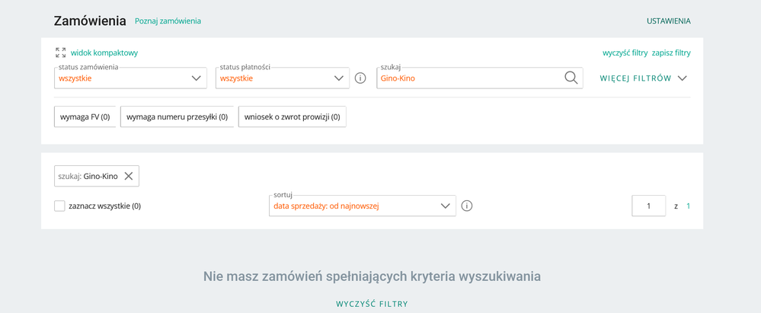
Task: Expand 'Więcej filtrów' section
Action: pyautogui.click(x=644, y=78)
